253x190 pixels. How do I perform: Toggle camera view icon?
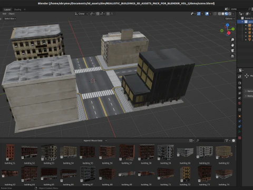pyautogui.click(x=232, y=51)
